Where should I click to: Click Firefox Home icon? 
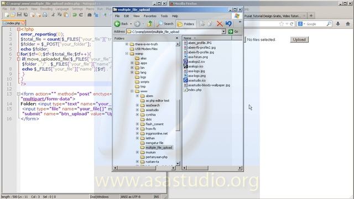pyautogui.click(x=348, y=24)
